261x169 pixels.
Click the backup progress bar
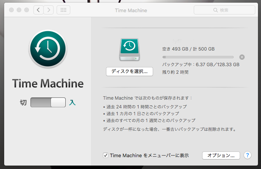point(198,57)
